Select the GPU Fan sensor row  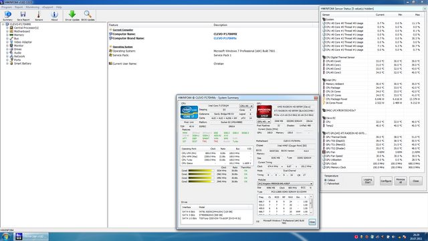(372, 152)
